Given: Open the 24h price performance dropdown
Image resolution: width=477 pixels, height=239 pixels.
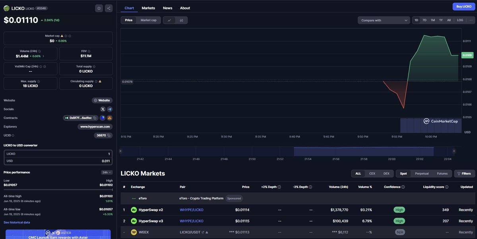Looking at the screenshot, I should 107,172.
